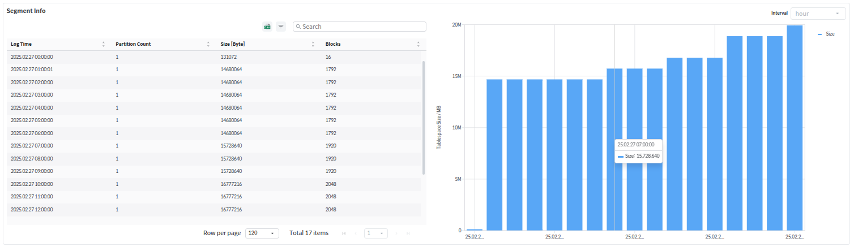The height and width of the screenshot is (247, 854).
Task: Export table using the CSV icon
Action: point(267,27)
